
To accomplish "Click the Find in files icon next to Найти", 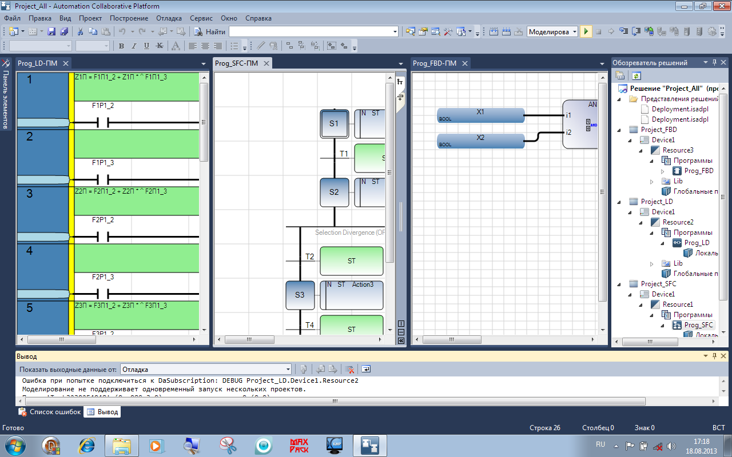I will pyautogui.click(x=198, y=31).
